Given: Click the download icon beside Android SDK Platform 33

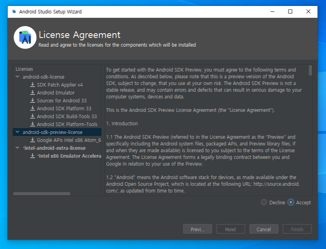Looking at the screenshot, I should click(x=32, y=108).
